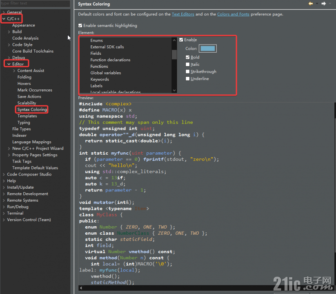
Task: Select Code Analysis preference page
Action: pyautogui.click(x=25, y=38)
